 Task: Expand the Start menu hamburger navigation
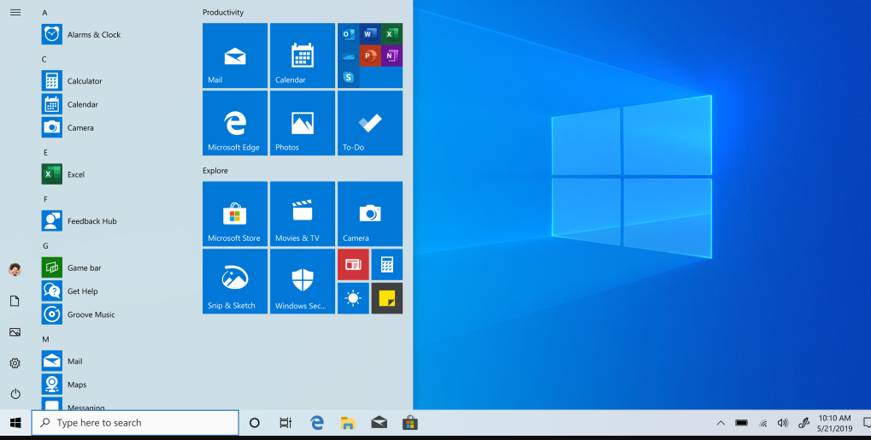[x=15, y=12]
